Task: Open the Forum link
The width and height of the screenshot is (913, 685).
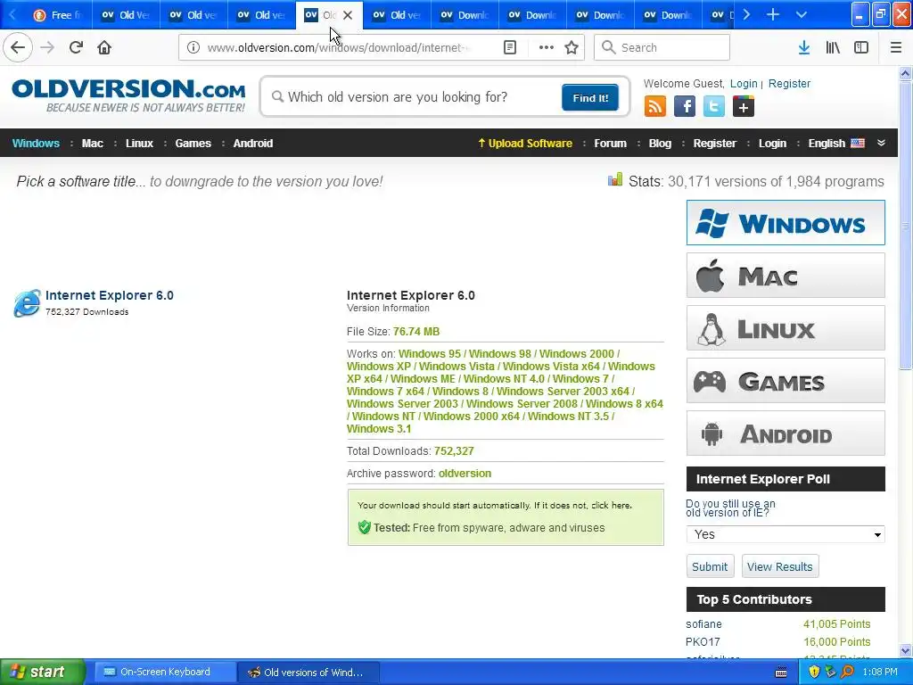Action: click(x=610, y=144)
